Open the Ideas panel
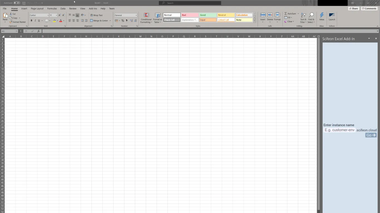380x213 pixels. (322, 17)
